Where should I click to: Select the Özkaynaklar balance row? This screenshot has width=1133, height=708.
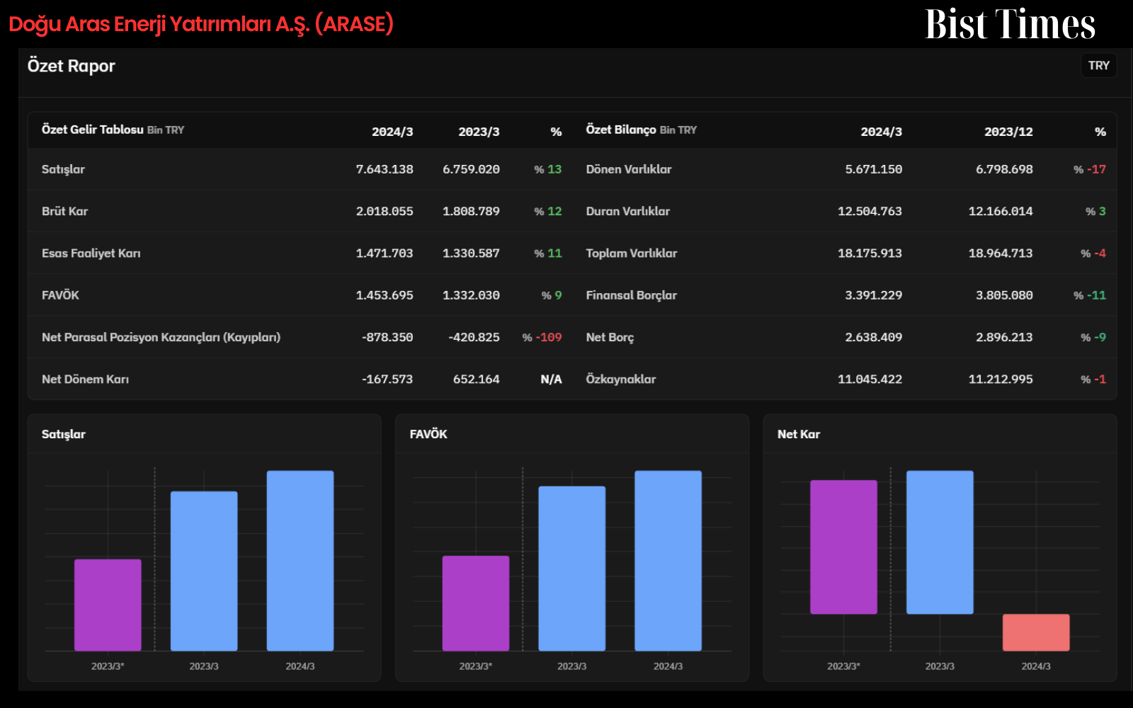click(x=845, y=379)
